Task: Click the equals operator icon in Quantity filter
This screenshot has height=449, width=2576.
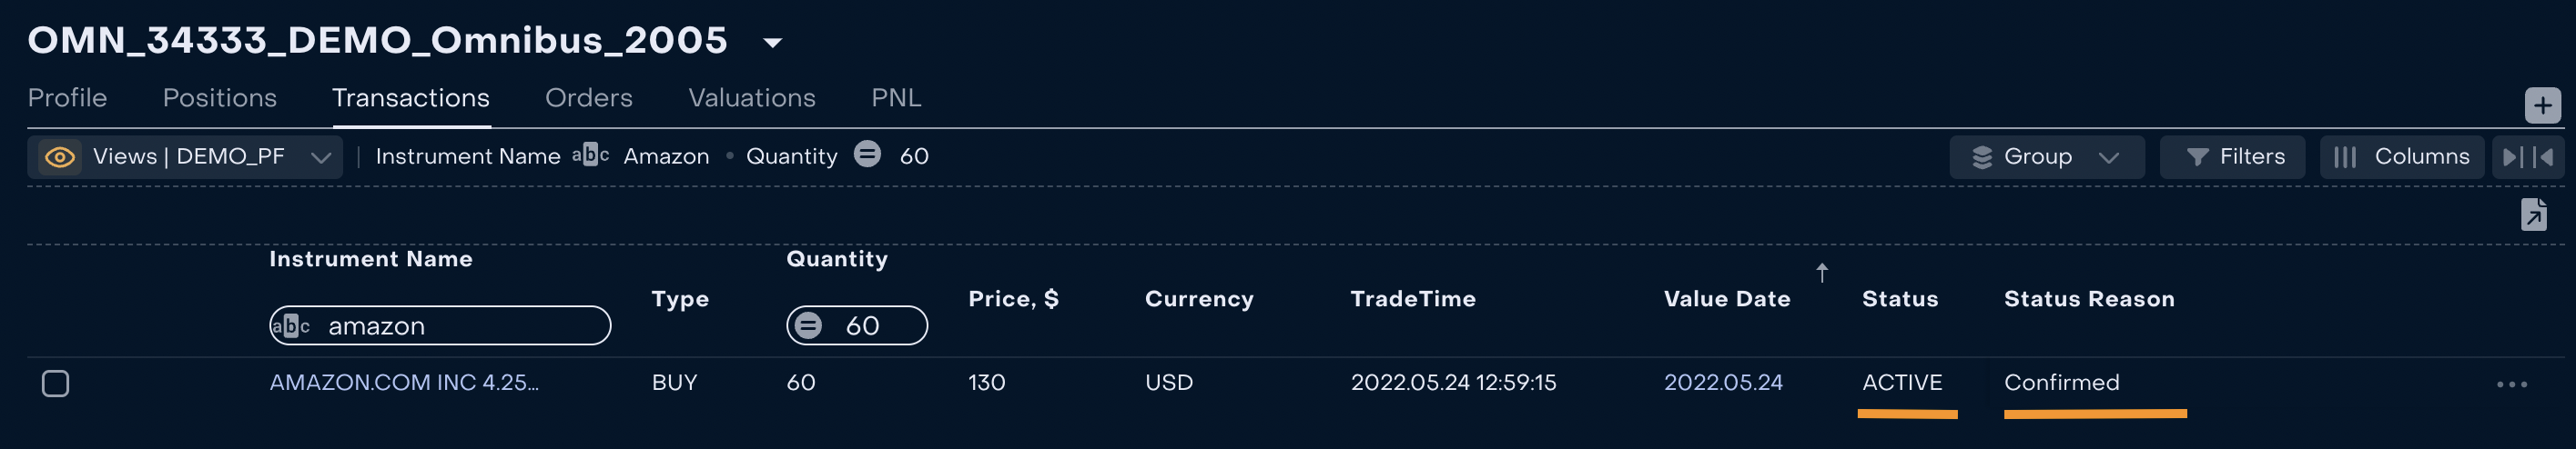Action: (x=808, y=326)
